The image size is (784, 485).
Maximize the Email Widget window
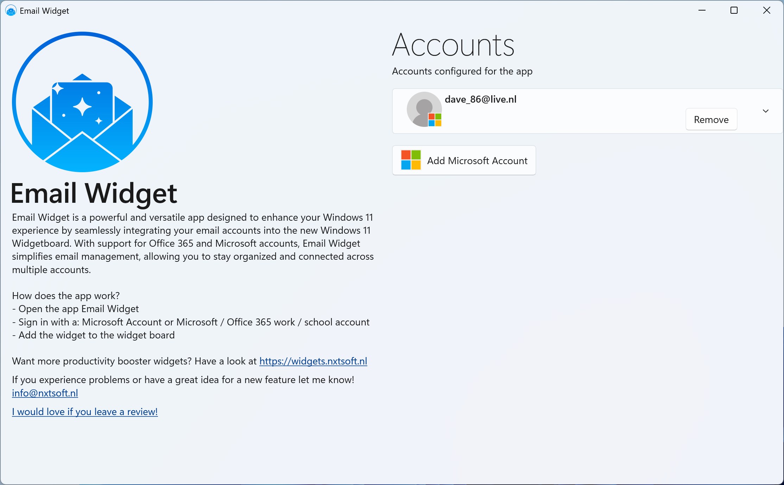[734, 11]
